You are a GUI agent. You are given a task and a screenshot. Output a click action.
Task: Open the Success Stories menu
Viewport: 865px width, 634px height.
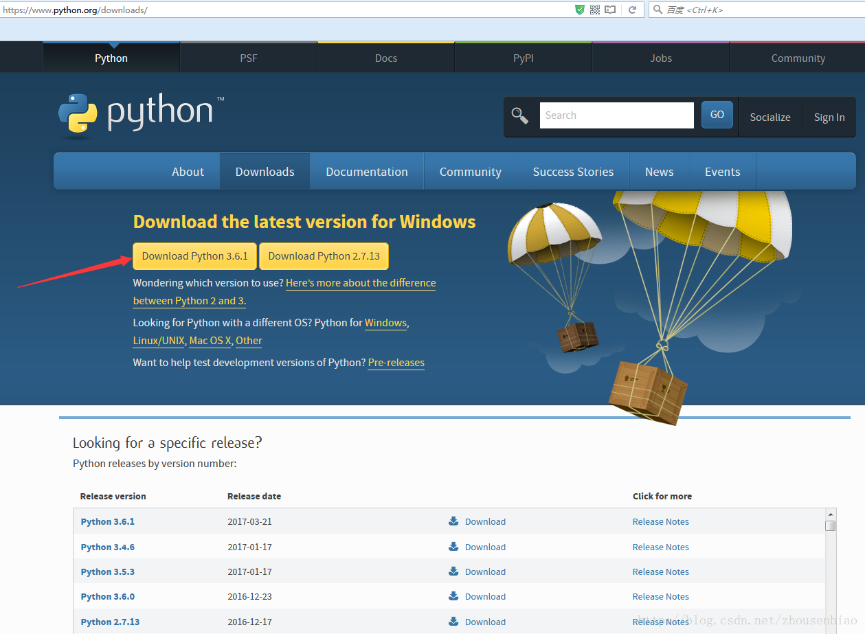(573, 172)
